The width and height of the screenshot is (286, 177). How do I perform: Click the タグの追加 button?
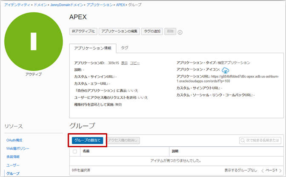tap(151, 31)
